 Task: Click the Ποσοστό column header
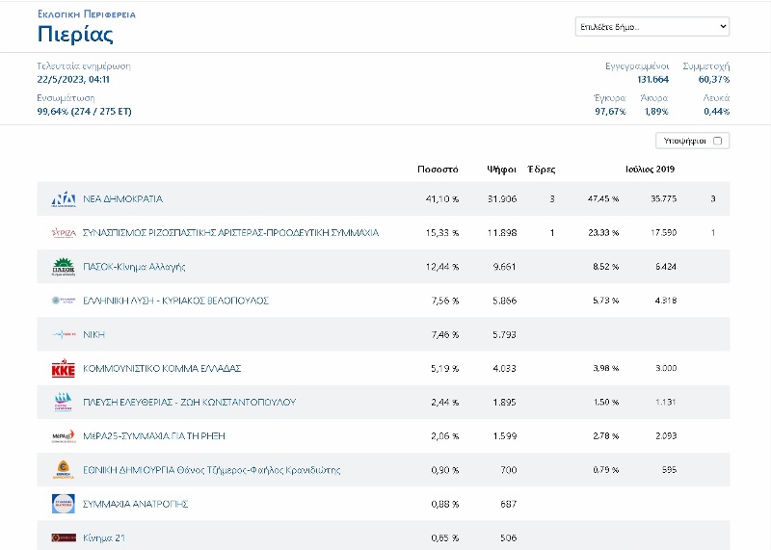438,170
